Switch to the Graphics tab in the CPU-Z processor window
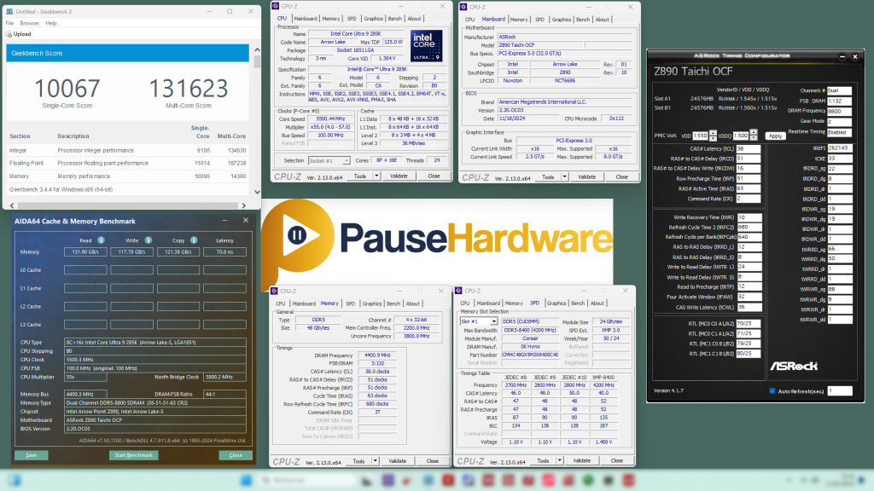Screen dimensions: 874x491 [x=373, y=19]
